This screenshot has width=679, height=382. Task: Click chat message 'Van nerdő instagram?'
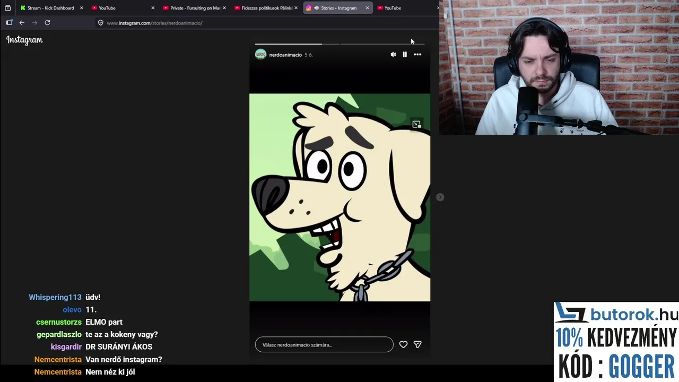(x=124, y=360)
